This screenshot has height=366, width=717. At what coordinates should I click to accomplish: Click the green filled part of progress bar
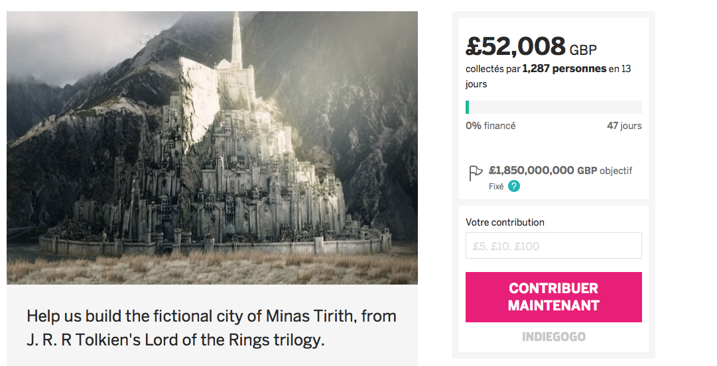coord(468,107)
